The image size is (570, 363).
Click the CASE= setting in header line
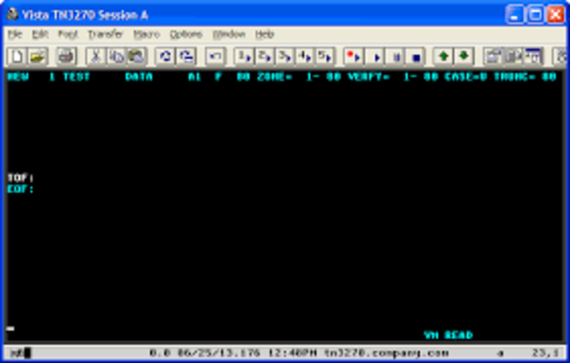pos(466,77)
